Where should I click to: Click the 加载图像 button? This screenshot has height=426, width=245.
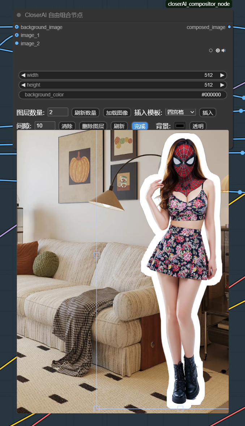pos(117,113)
